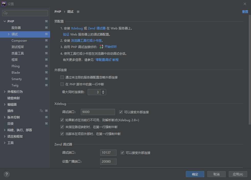
Task: Click the 重置 link top right
Action: (245, 12)
